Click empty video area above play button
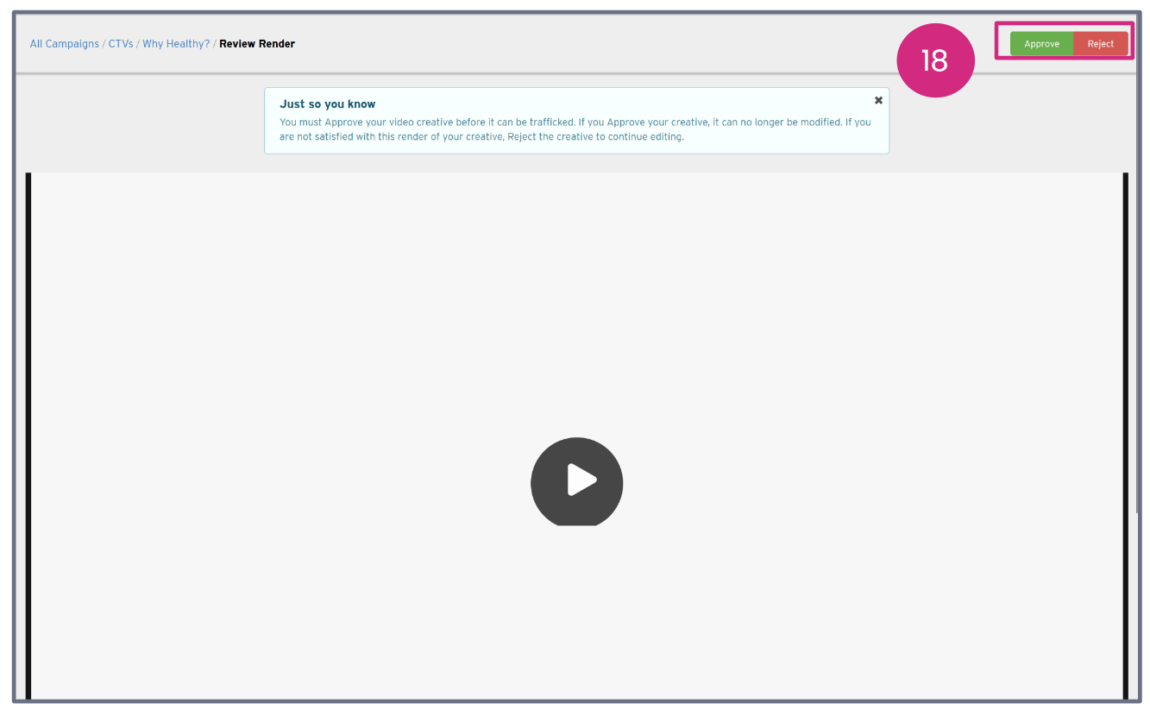 click(576, 302)
